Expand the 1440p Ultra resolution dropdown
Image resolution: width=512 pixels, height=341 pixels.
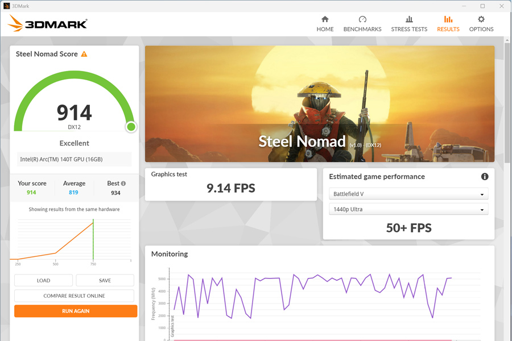(x=408, y=209)
